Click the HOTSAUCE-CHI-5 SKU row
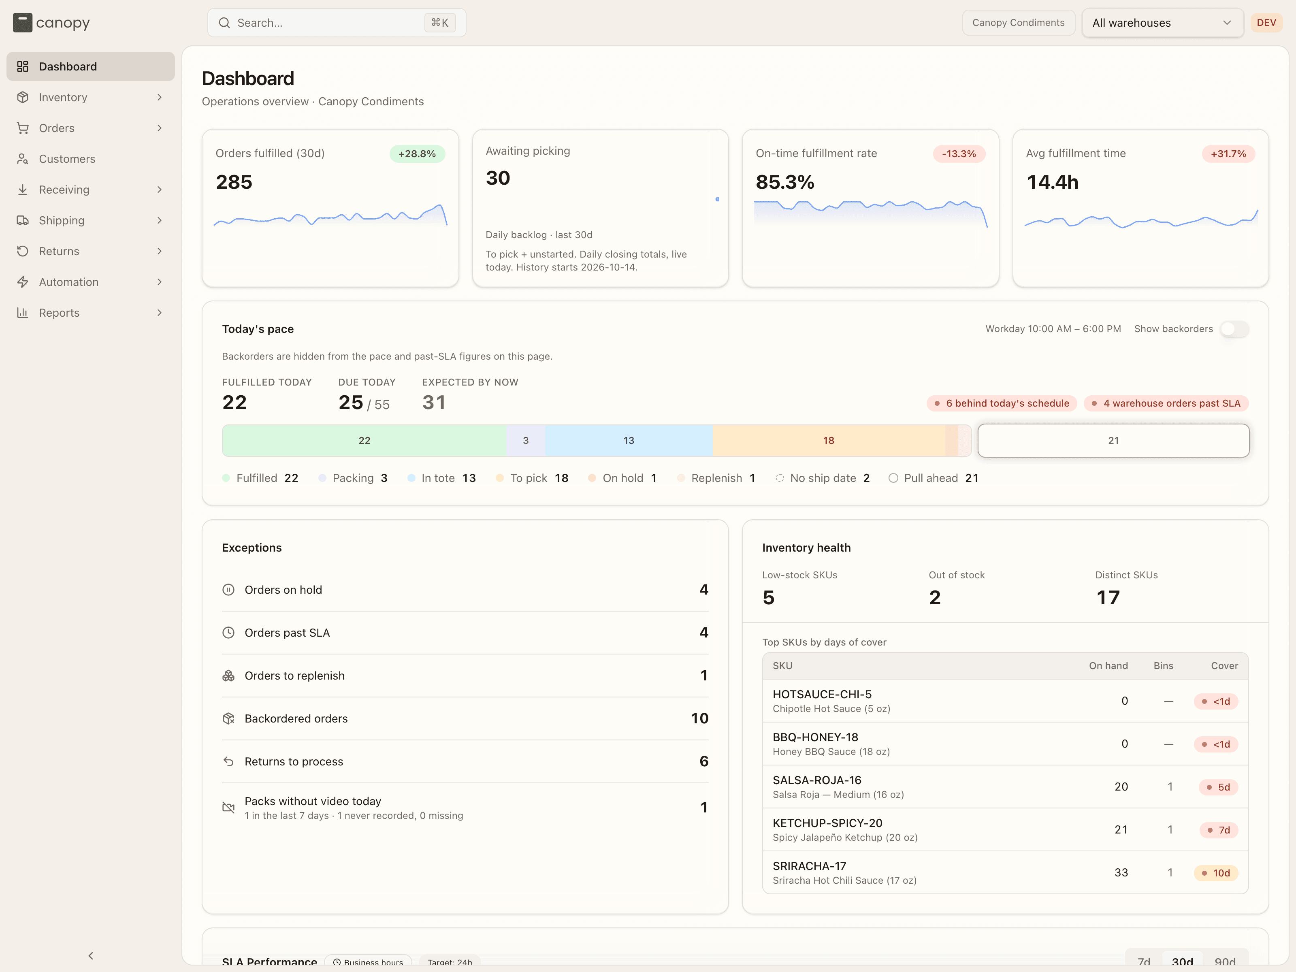The height and width of the screenshot is (972, 1296). pos(1005,701)
